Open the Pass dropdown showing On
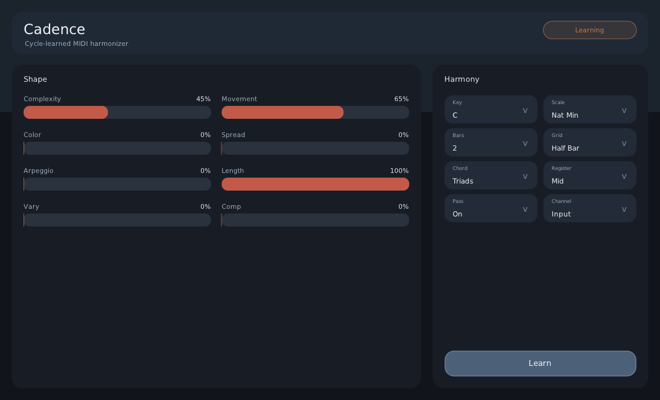The height and width of the screenshot is (400, 660). point(491,208)
